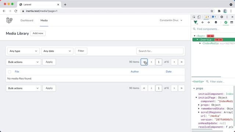The height and width of the screenshot is (132, 235).
Task: Click the DevTools warnings counter badge
Action: [x=207, y=17]
